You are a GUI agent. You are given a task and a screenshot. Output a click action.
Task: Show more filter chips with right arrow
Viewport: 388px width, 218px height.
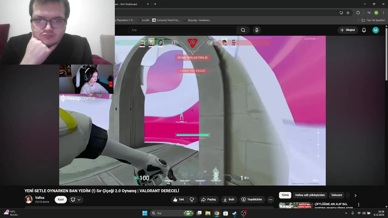[355, 195]
